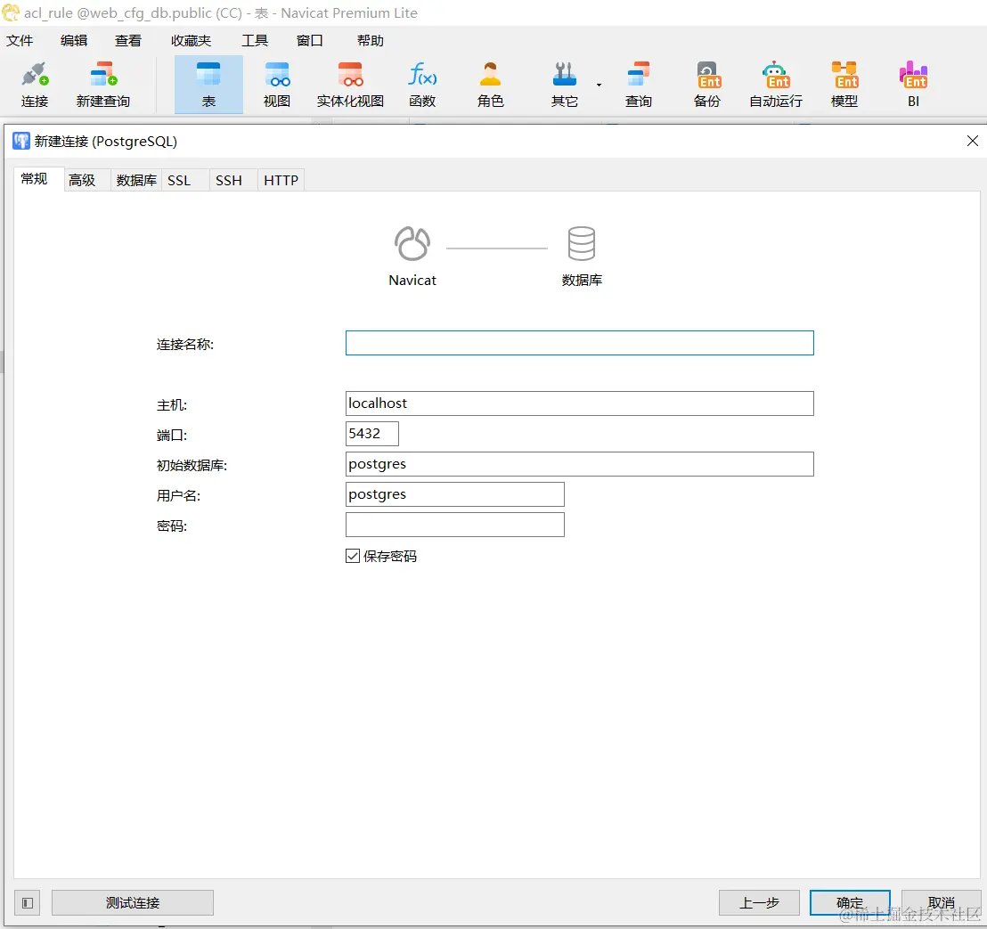
Task: Click the Backup (备份) toolbar icon
Action: (707, 85)
